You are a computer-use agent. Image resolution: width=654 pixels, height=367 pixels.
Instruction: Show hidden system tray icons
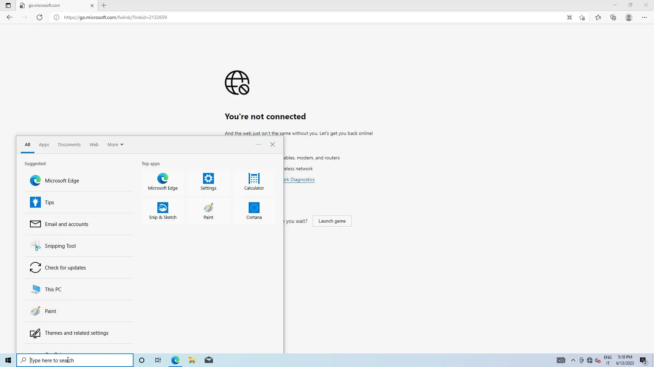[573, 360]
